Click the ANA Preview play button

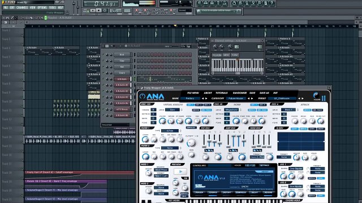(x=180, y=171)
